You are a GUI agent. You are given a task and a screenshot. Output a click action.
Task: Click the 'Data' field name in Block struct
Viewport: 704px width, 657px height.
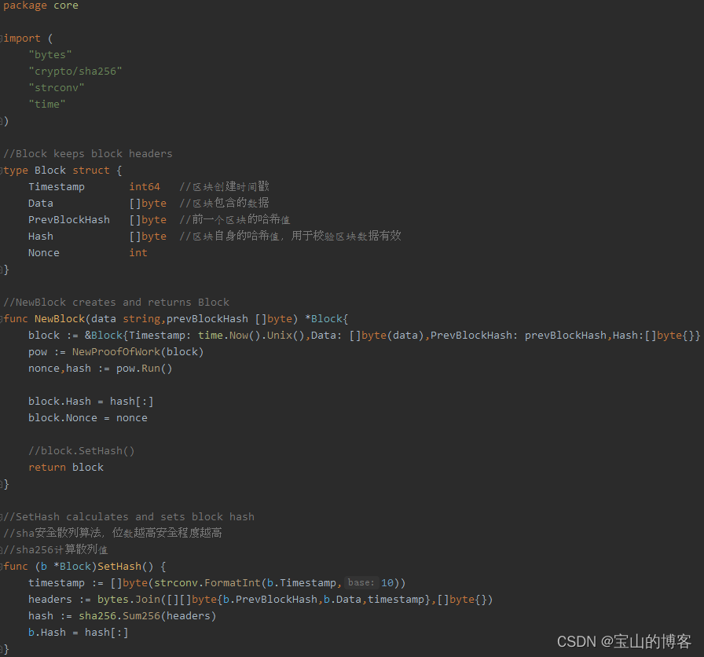[x=41, y=204]
